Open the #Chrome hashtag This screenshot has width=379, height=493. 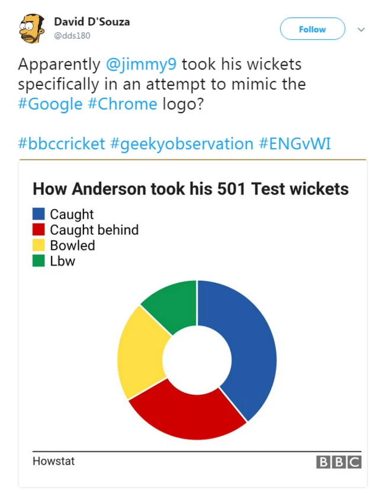click(123, 104)
